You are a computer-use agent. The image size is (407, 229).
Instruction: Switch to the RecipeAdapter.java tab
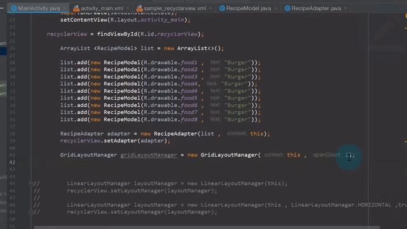316,8
